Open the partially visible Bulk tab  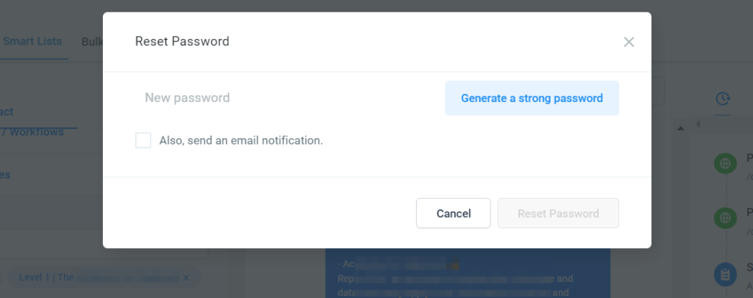click(92, 42)
